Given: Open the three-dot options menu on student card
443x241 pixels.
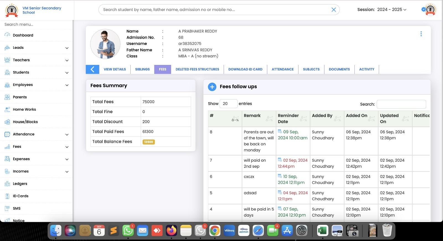Looking at the screenshot, I should (421, 34).
